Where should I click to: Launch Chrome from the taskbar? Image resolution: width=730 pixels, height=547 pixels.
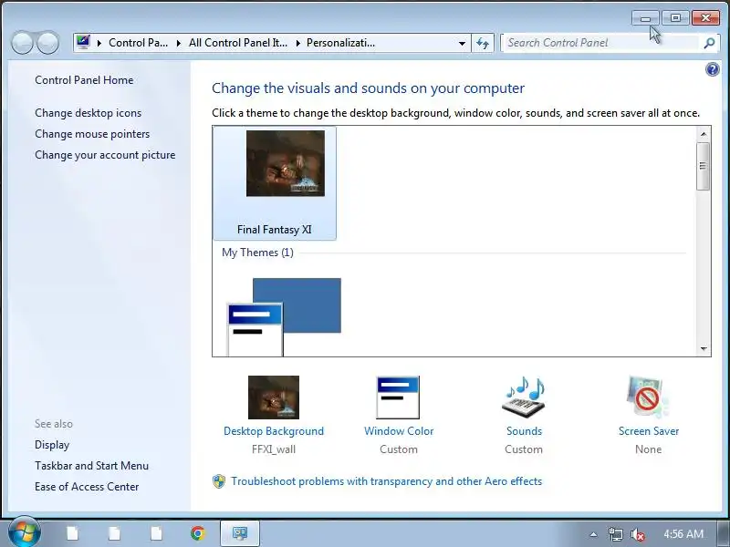tap(198, 533)
